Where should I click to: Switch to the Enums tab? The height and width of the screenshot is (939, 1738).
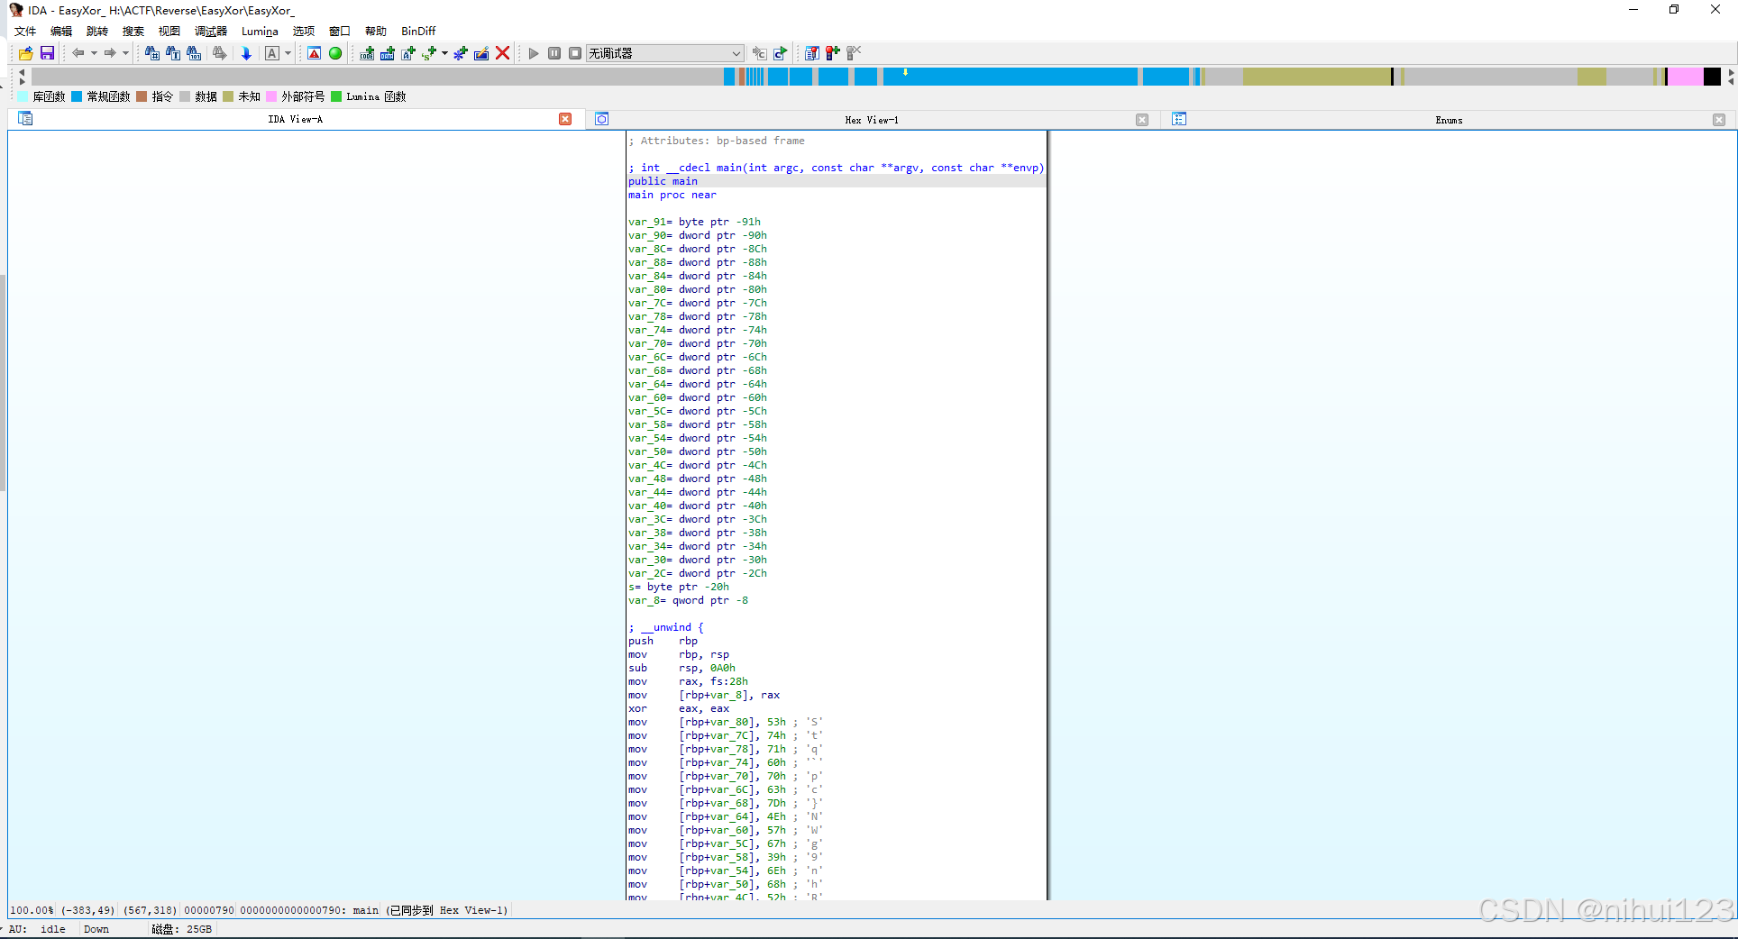[x=1449, y=120]
